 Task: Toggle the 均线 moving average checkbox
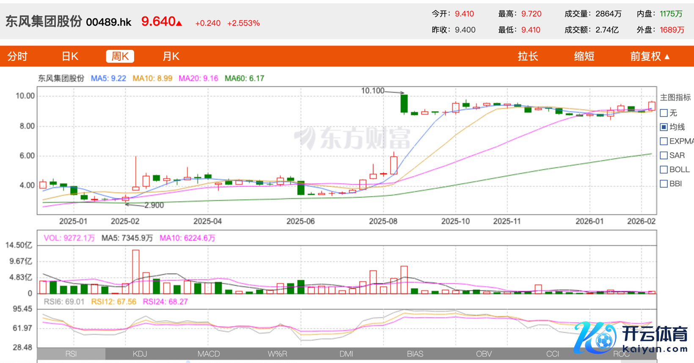pos(664,127)
